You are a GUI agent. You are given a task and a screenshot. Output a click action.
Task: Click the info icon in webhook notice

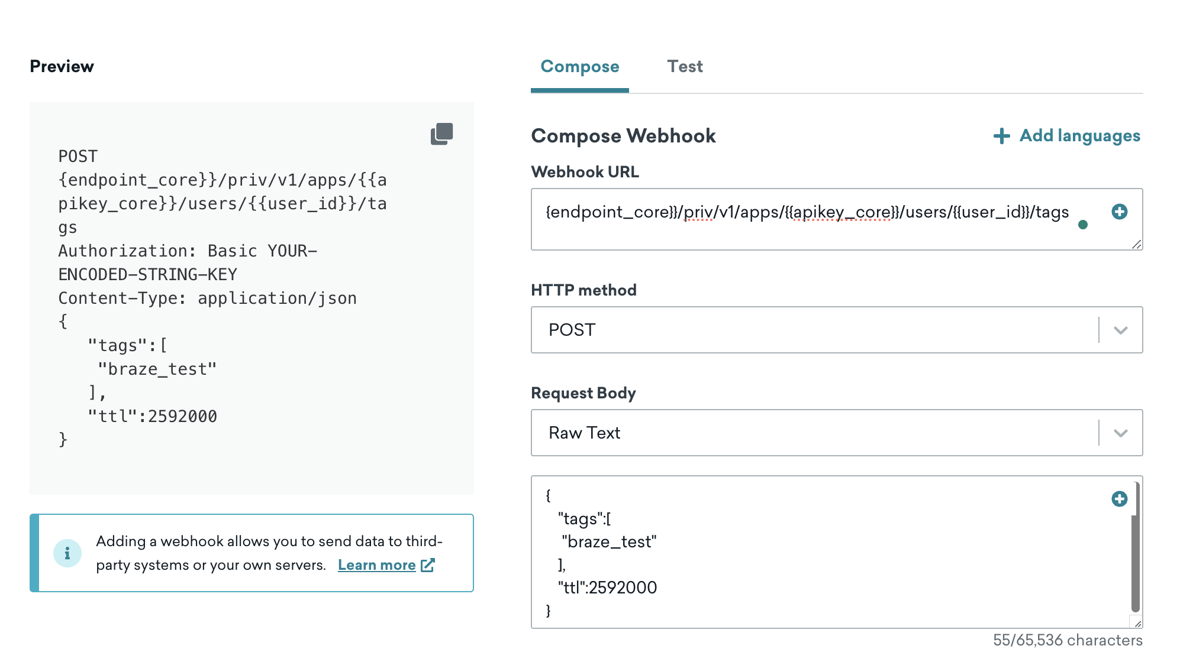tap(67, 553)
